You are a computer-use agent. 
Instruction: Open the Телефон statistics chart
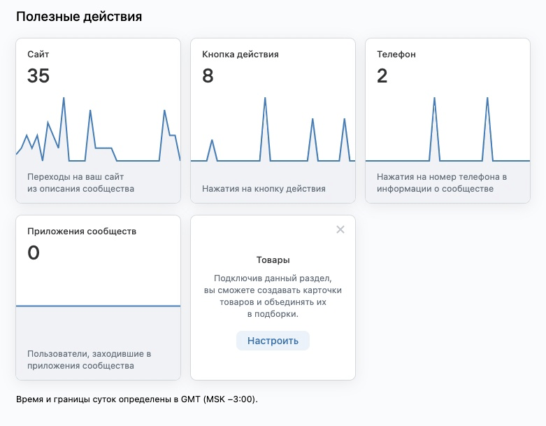[447, 129]
